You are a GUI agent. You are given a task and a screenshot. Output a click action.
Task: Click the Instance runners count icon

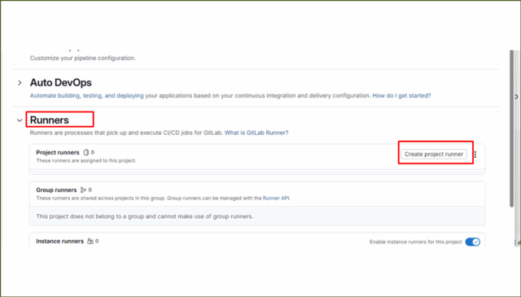(x=90, y=241)
